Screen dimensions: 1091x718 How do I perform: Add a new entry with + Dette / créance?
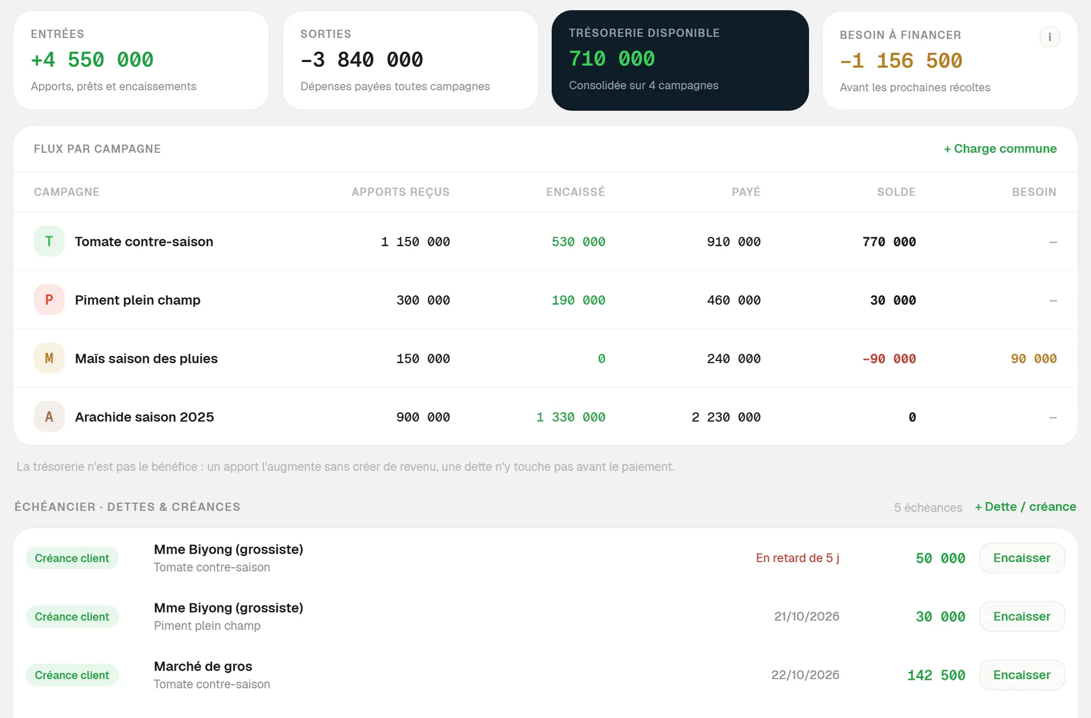click(1026, 507)
